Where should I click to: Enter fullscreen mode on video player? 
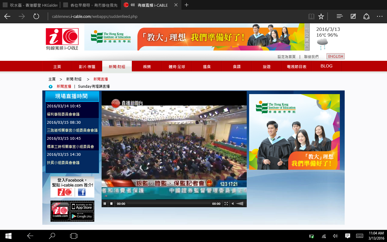[x=226, y=204]
